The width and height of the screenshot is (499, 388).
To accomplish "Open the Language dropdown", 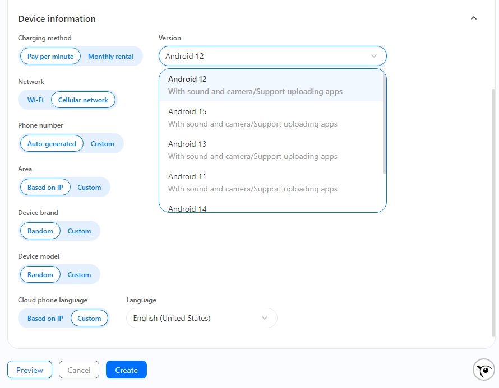I will tap(264, 317).
